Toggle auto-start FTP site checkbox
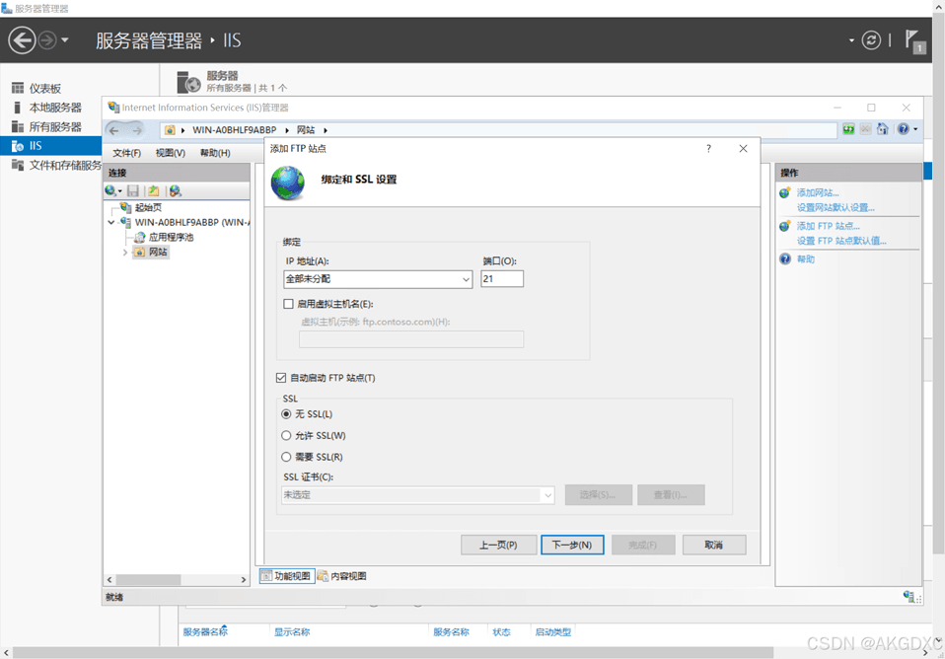945x659 pixels. (282, 378)
